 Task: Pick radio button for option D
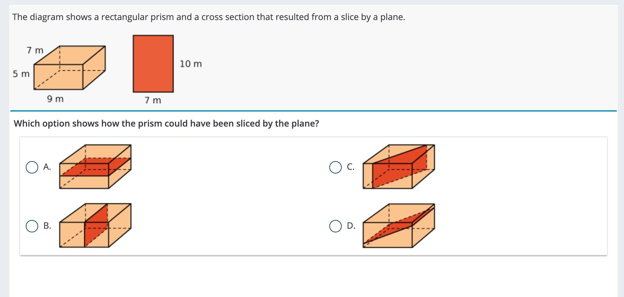tap(336, 226)
